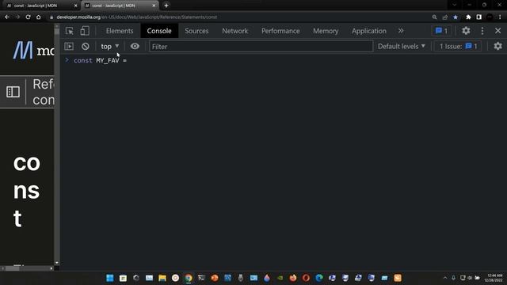
Task: Close the second const MDN browser tab
Action: point(154,6)
